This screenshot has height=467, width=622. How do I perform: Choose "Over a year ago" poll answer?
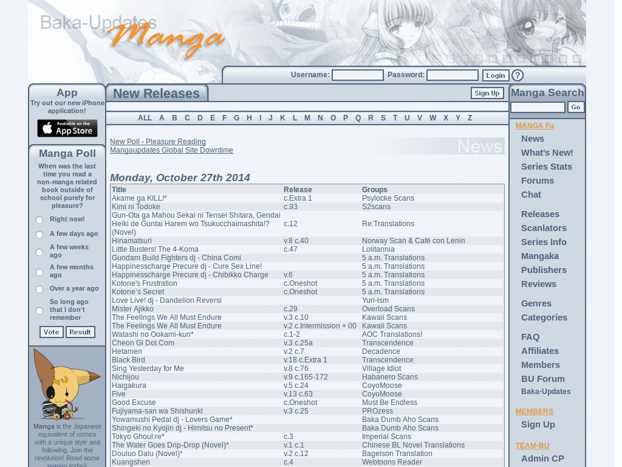pos(39,289)
